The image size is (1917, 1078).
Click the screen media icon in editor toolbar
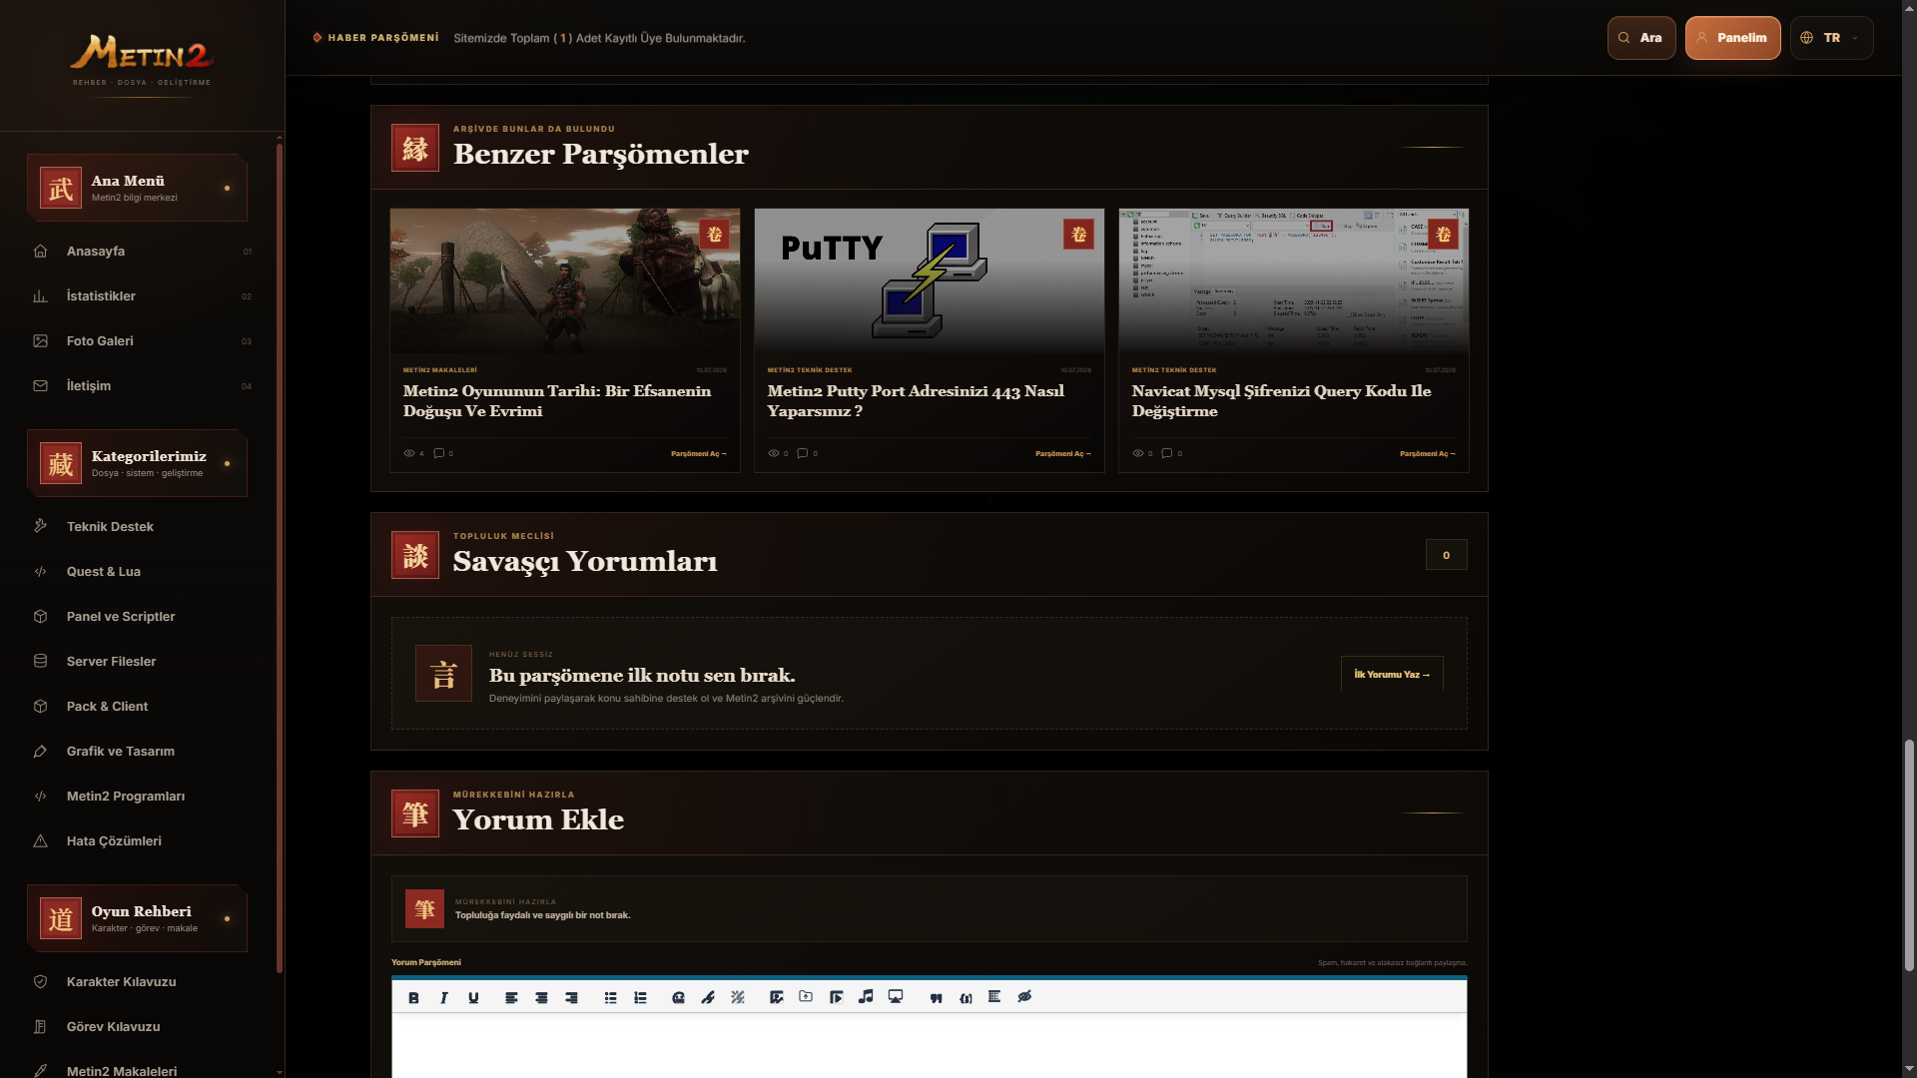[x=896, y=996]
